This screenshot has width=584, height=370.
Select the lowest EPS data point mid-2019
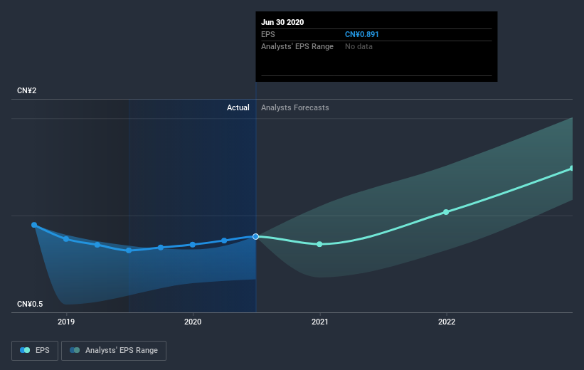pyautogui.click(x=129, y=250)
